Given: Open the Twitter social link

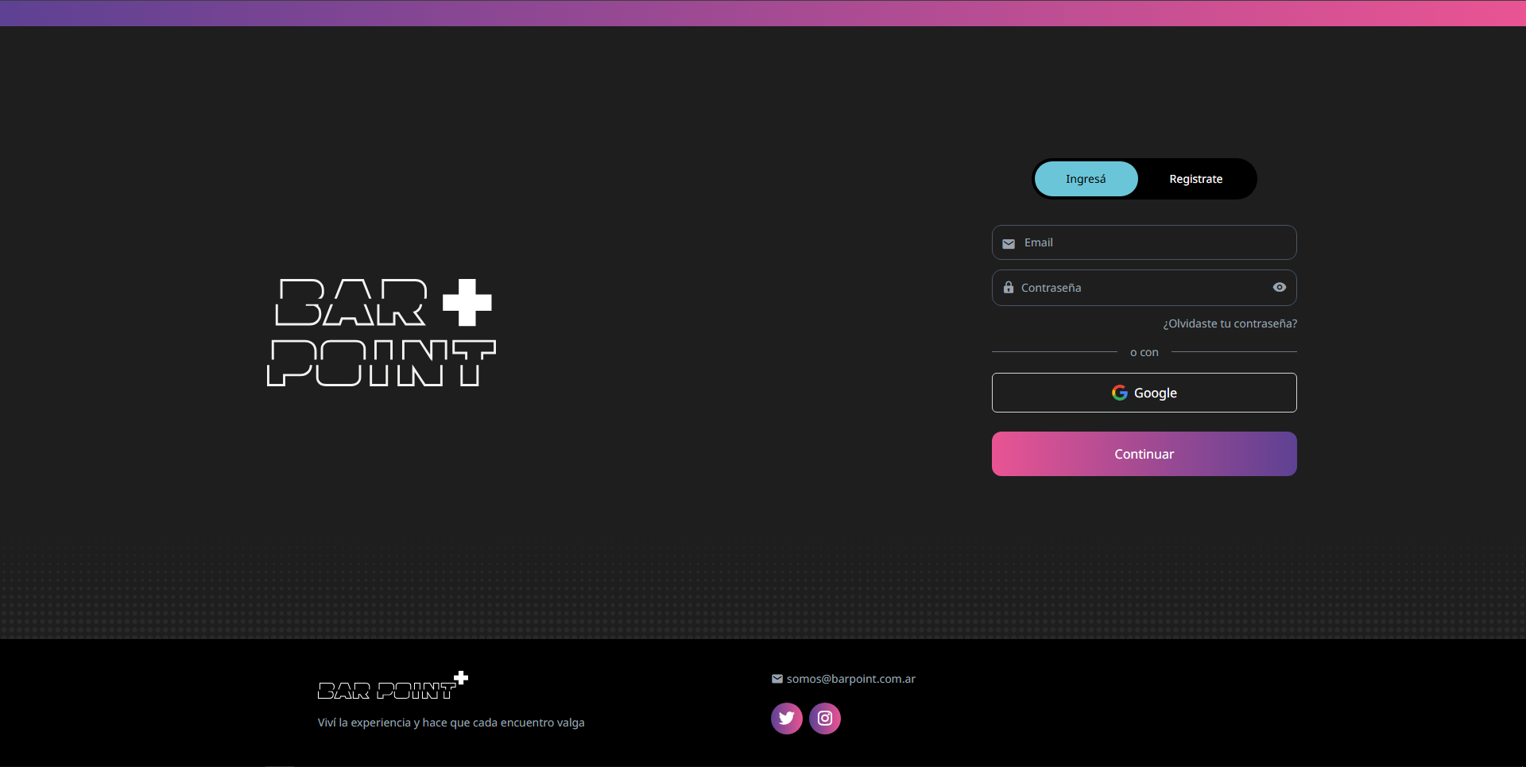Looking at the screenshot, I should (786, 719).
